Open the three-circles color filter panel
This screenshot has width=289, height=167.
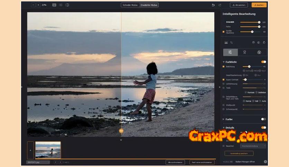point(259,52)
